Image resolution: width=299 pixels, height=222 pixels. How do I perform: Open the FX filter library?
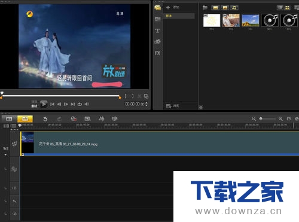pyautogui.click(x=157, y=53)
